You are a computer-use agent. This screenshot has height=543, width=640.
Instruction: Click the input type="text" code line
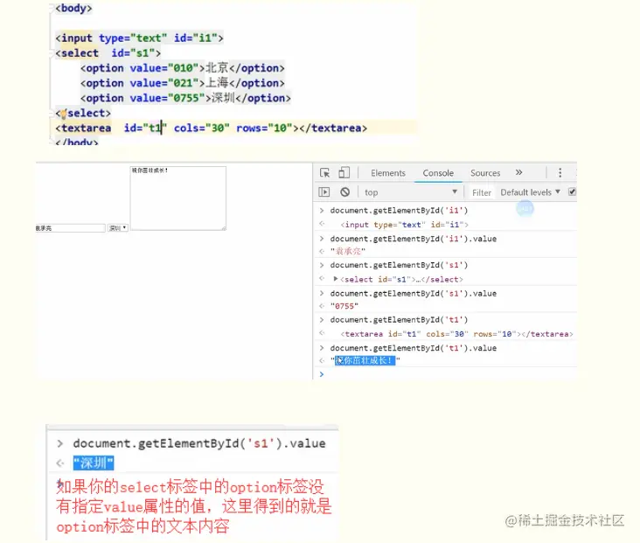click(x=139, y=38)
